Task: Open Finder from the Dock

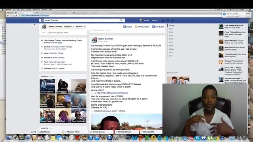Action: click(9, 138)
